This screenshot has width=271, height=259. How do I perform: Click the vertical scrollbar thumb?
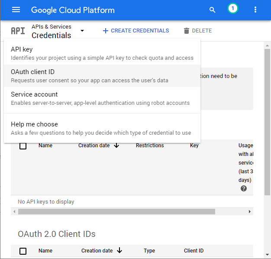(x=268, y=122)
